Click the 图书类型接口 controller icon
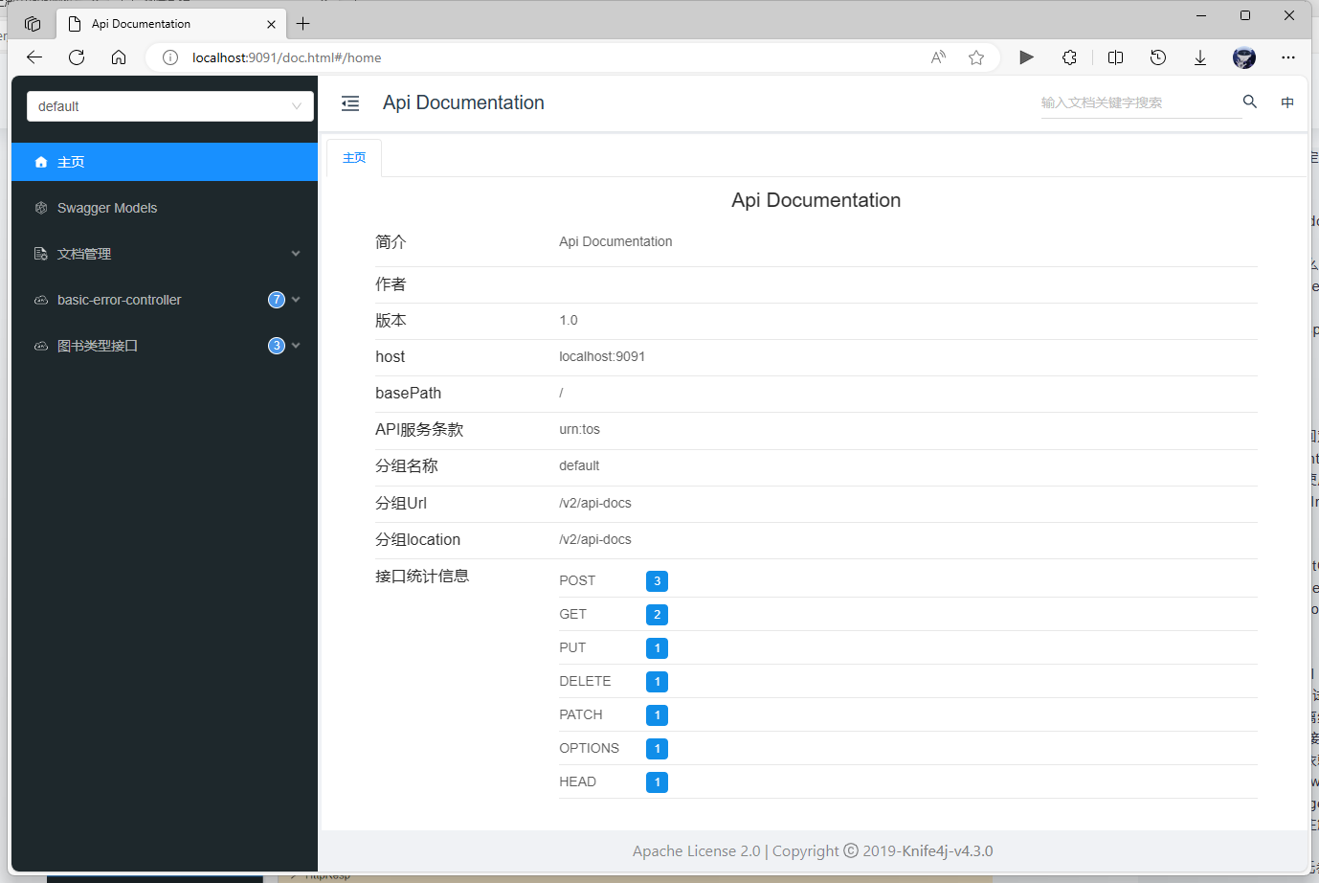This screenshot has width=1319, height=883. pos(40,346)
